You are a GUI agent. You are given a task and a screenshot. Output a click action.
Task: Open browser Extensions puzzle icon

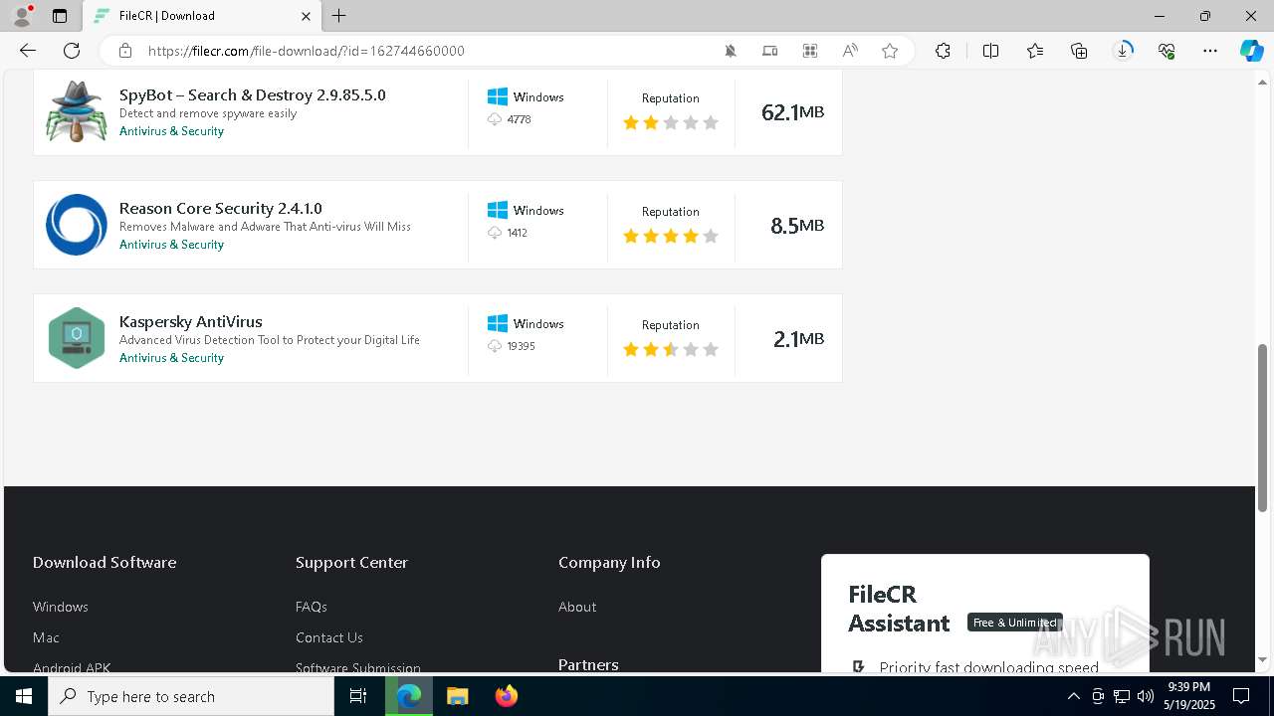[x=943, y=51]
